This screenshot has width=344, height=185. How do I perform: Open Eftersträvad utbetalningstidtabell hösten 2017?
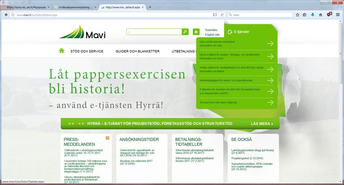(x=195, y=159)
